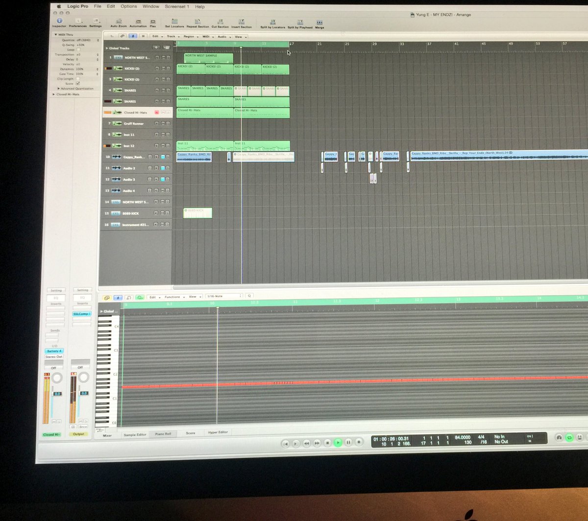Select the 8089 KICK region in the arrange area
This screenshot has height=521, width=588.
[x=197, y=213]
